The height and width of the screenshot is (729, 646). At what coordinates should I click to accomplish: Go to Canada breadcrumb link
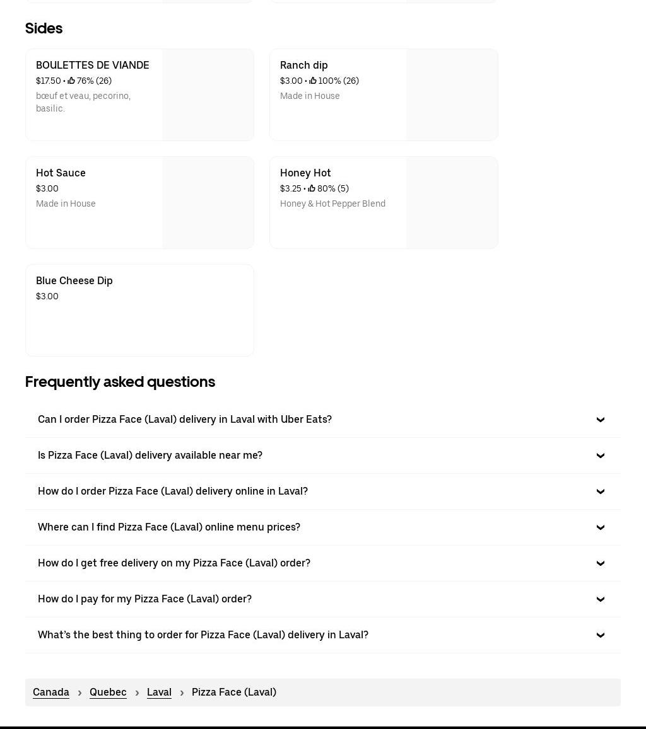[51, 692]
